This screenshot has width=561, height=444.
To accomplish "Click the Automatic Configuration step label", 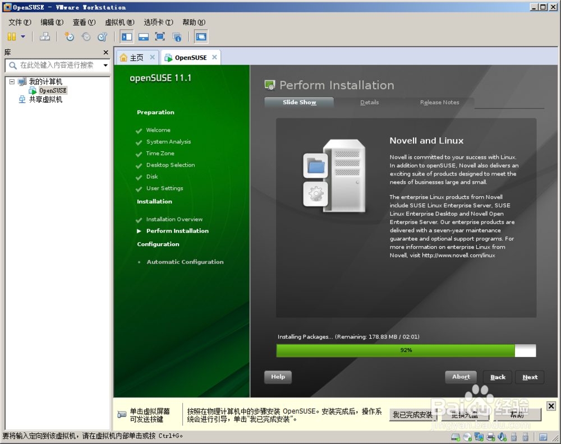I will tap(185, 262).
